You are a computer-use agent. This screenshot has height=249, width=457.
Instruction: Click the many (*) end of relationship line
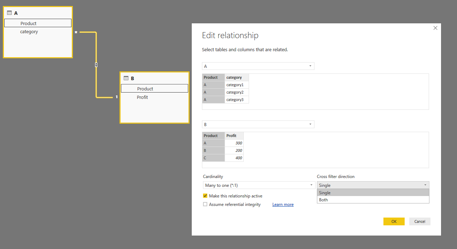pyautogui.click(x=76, y=32)
